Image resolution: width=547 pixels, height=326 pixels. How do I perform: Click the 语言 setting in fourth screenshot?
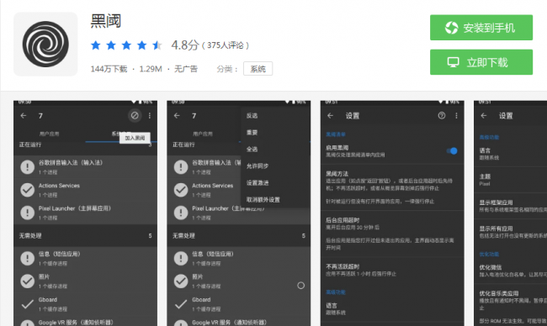[511, 154]
